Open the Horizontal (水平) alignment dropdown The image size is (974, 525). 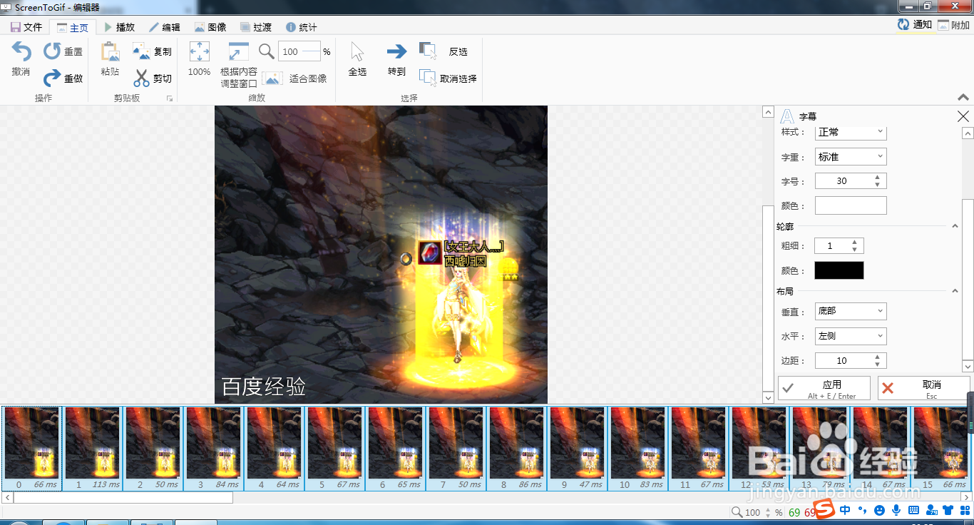click(851, 336)
